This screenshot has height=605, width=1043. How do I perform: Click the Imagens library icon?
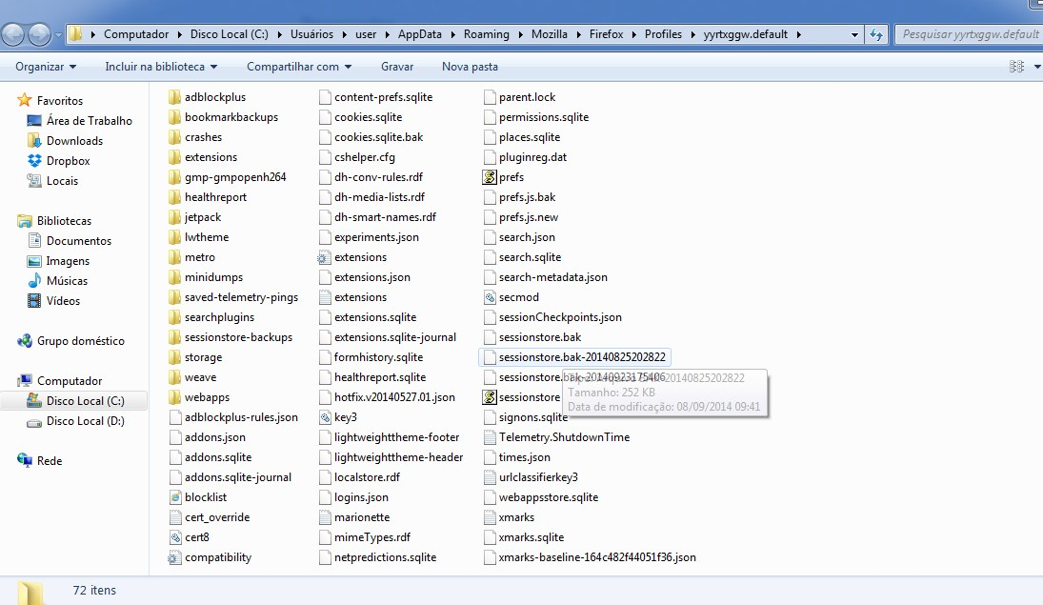pos(34,261)
